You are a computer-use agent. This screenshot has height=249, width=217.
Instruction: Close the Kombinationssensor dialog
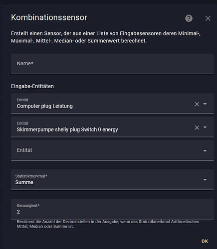tap(208, 18)
